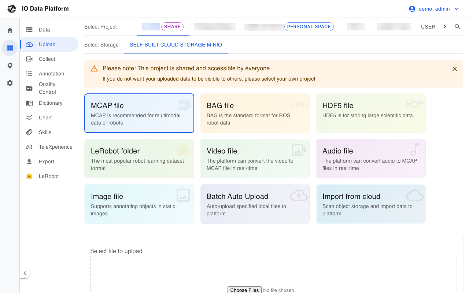Select the Self-Built Cloud Storage MinIO tab

[x=176, y=45]
